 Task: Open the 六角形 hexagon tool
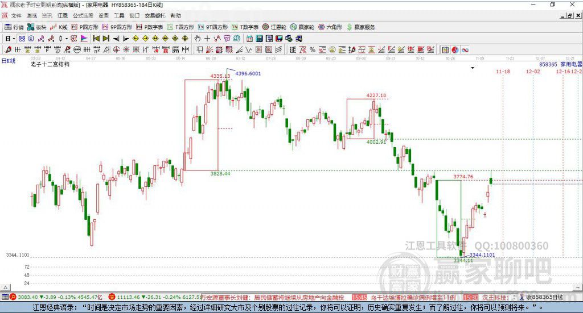(x=330, y=27)
